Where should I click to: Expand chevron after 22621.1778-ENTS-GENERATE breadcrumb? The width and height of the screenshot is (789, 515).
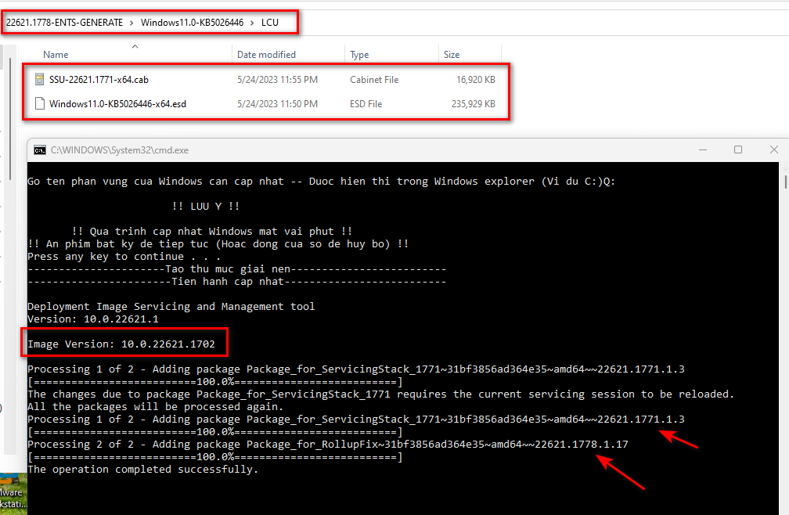pos(131,23)
